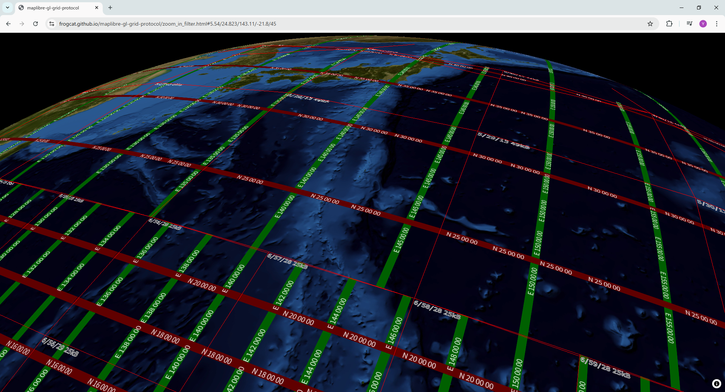
Task: Open the Chrome profile avatar
Action: [x=703, y=24]
